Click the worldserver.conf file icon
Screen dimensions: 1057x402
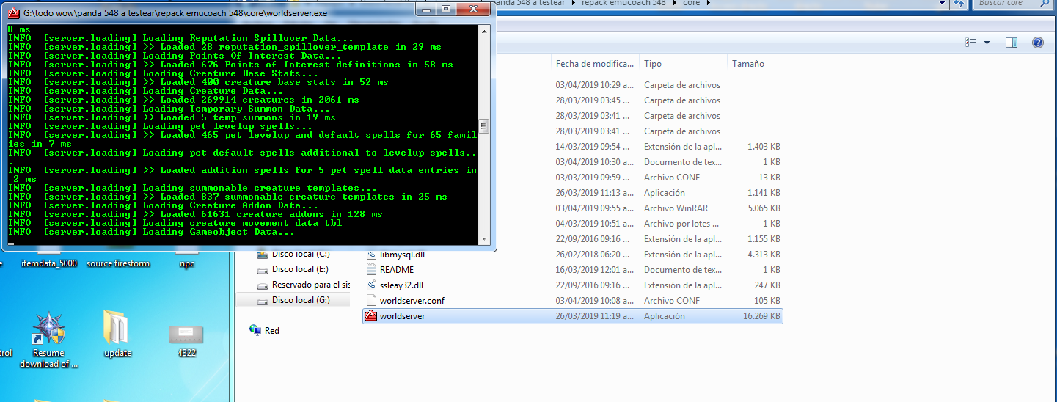pos(371,301)
